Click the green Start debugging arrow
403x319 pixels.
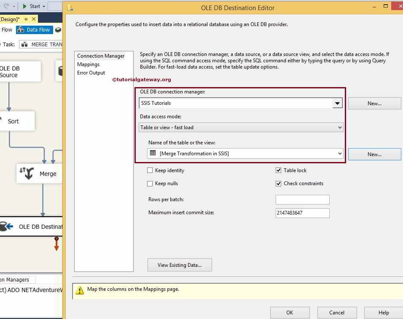[26, 6]
